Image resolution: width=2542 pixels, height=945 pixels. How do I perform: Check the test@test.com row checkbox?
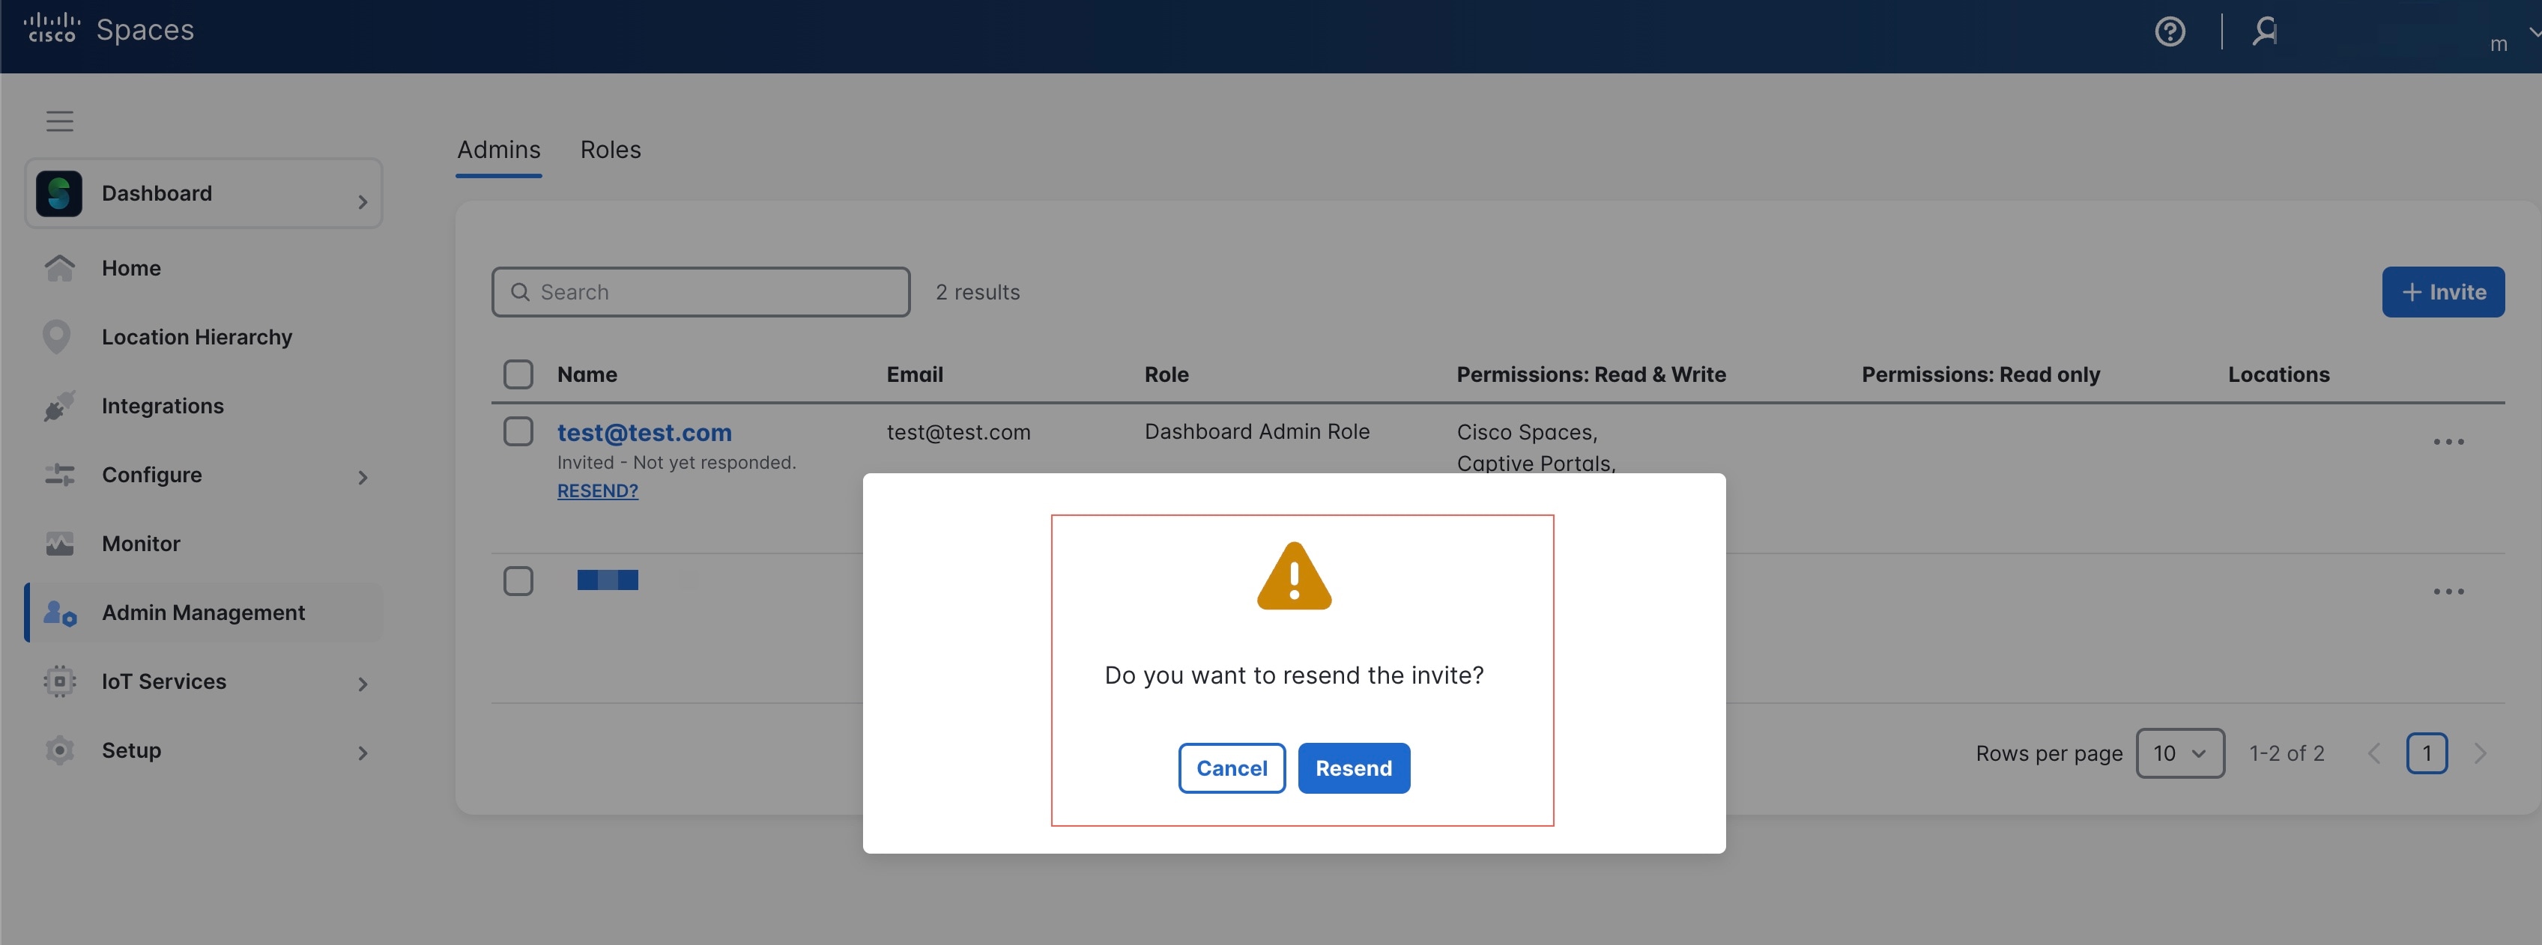[x=518, y=432]
